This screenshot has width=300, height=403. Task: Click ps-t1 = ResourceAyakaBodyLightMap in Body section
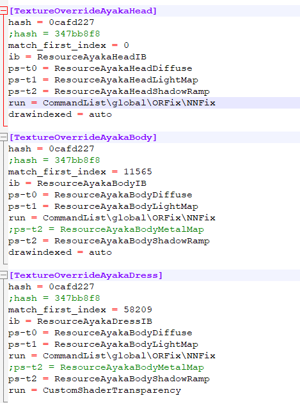click(x=103, y=206)
